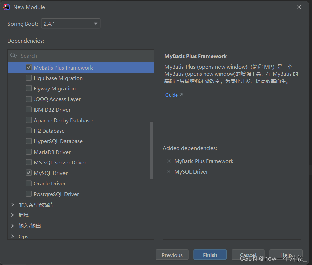Expand the 输入/输出 category

(x=12, y=226)
